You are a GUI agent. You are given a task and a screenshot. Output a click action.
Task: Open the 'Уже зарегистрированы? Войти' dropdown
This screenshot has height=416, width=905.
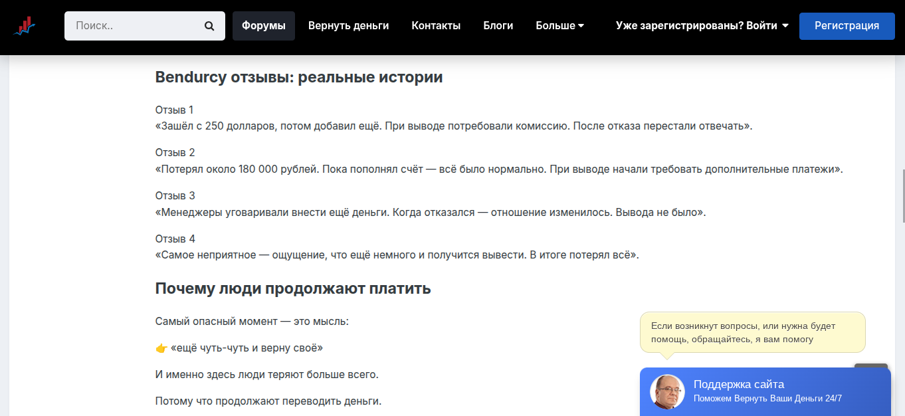(702, 26)
